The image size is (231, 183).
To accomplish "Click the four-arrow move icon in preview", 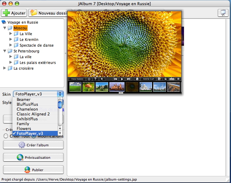I will [x=89, y=79].
